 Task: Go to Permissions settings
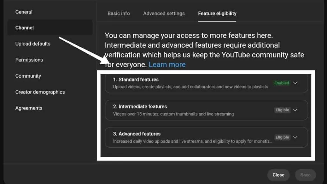(29, 60)
